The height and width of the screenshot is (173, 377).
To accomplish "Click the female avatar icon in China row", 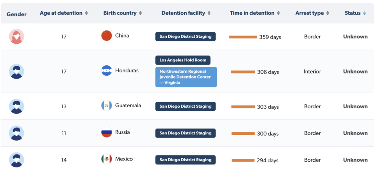I will coord(17,36).
